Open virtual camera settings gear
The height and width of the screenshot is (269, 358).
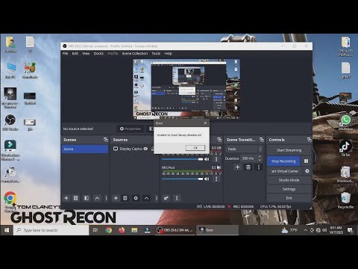pyautogui.click(x=307, y=171)
